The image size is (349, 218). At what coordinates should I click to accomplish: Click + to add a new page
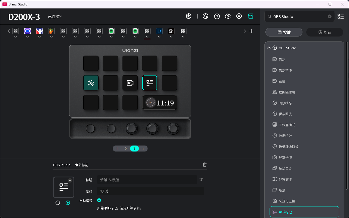[143, 149]
